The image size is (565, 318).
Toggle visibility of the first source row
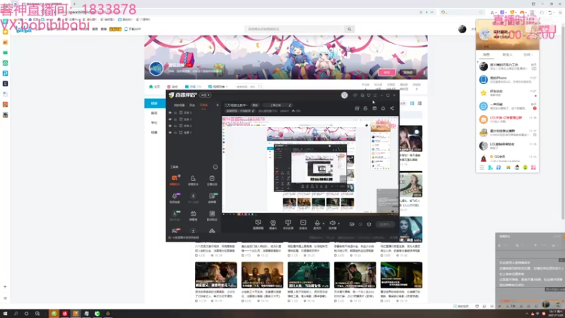pyautogui.click(x=170, y=112)
